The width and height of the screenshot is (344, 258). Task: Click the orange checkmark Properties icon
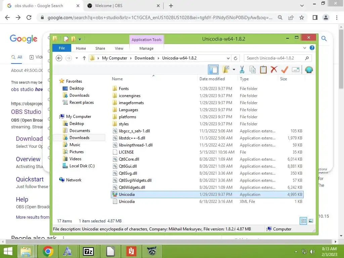click(x=285, y=70)
